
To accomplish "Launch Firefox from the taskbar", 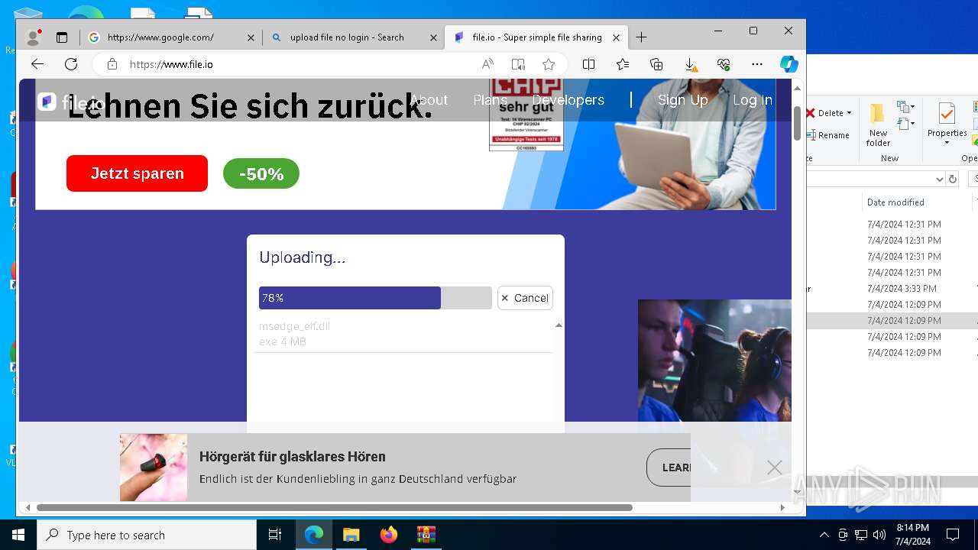I will pyautogui.click(x=389, y=535).
